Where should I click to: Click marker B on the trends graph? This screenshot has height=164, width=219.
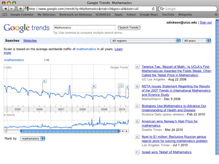click(94, 86)
